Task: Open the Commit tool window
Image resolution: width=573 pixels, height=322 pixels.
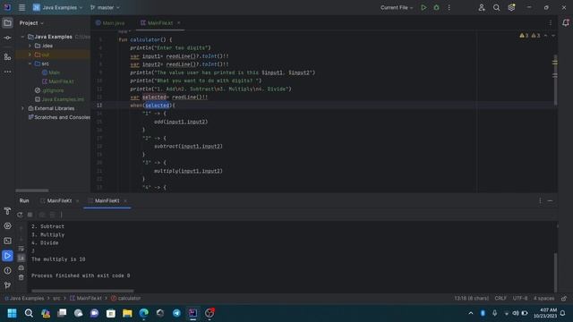Action: tap(7, 38)
